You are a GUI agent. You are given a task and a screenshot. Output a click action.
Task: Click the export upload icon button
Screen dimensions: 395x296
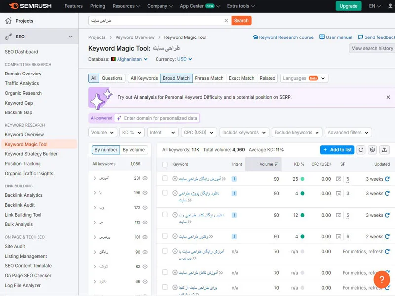(384, 150)
